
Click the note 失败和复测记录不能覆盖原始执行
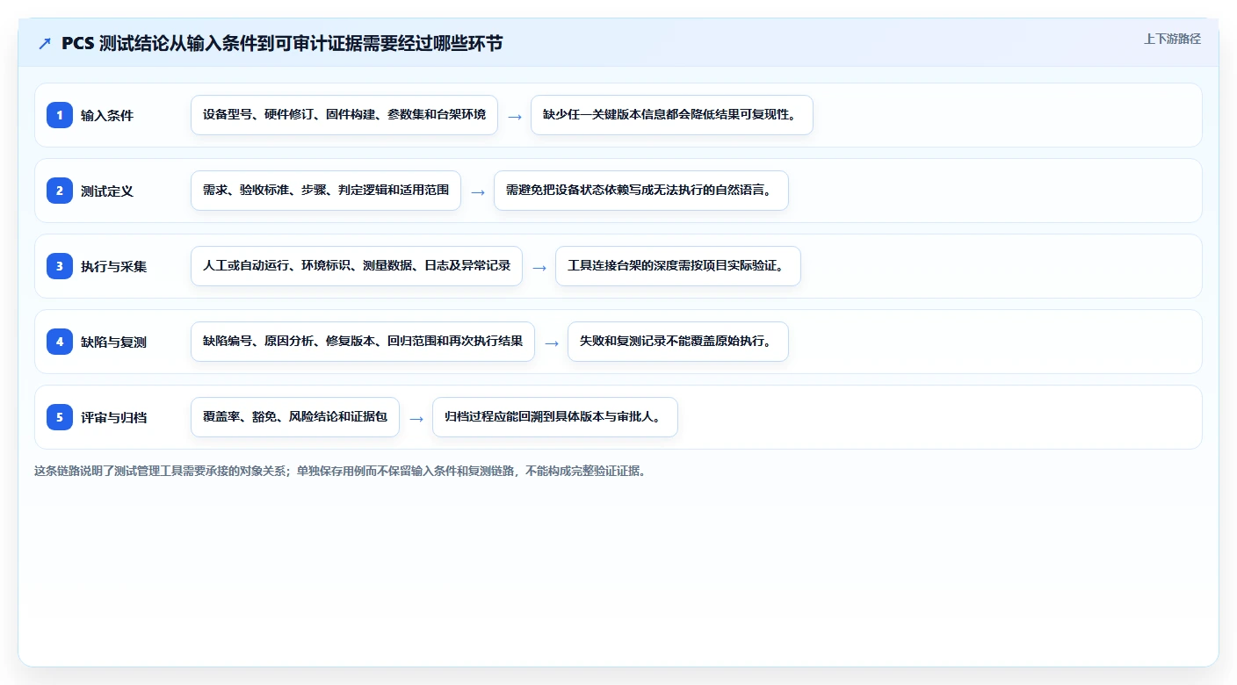coord(678,342)
